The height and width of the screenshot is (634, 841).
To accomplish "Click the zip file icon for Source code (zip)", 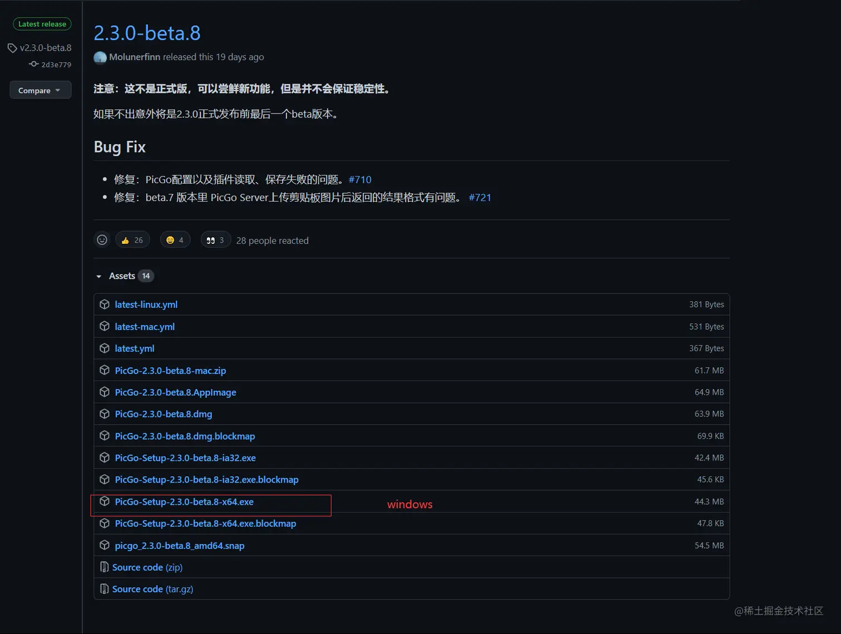I will click(104, 567).
